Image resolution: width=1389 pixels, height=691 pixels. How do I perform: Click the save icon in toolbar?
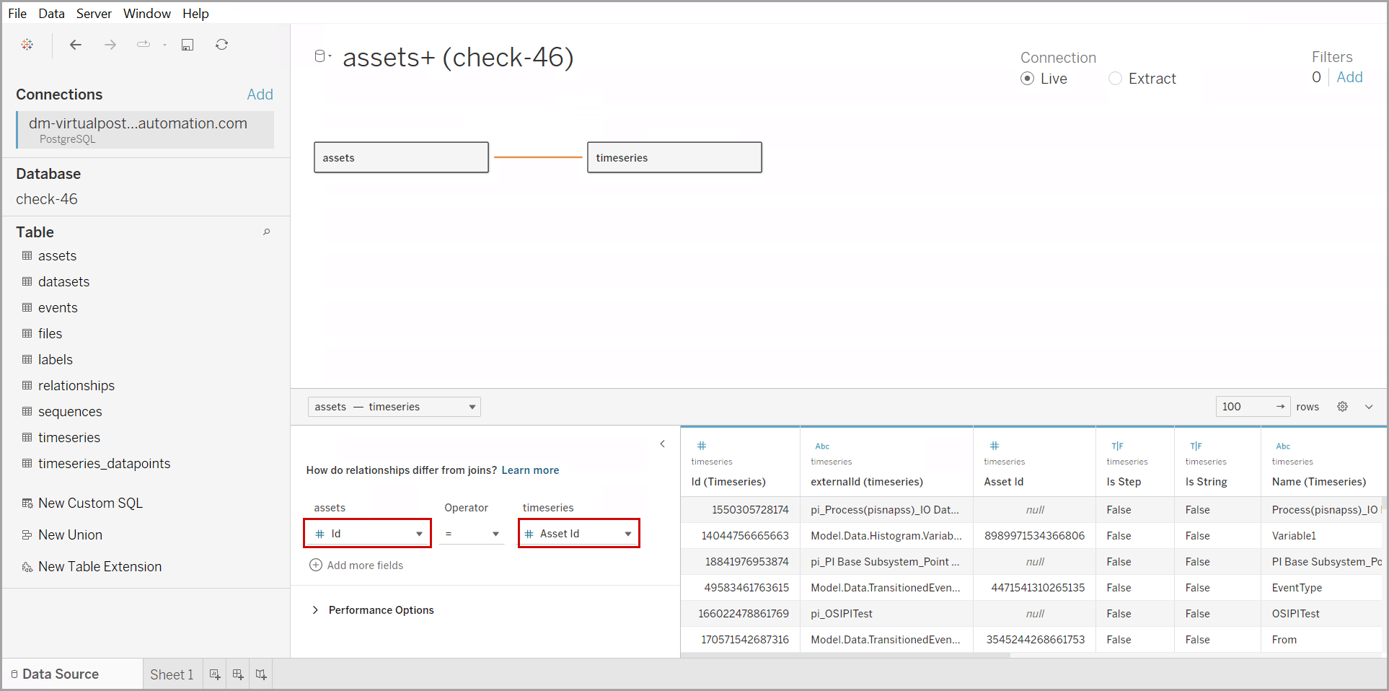click(x=188, y=45)
